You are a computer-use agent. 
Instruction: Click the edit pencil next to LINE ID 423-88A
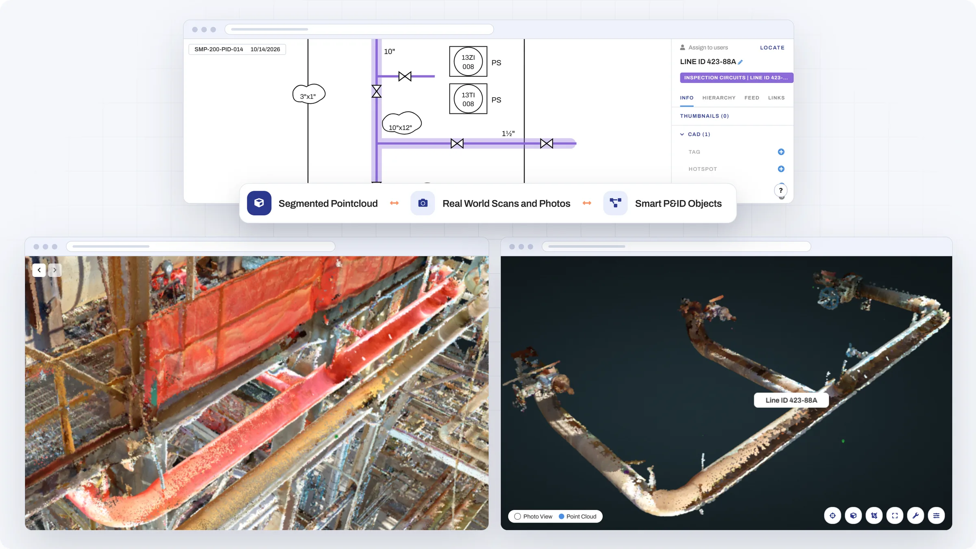[740, 62]
